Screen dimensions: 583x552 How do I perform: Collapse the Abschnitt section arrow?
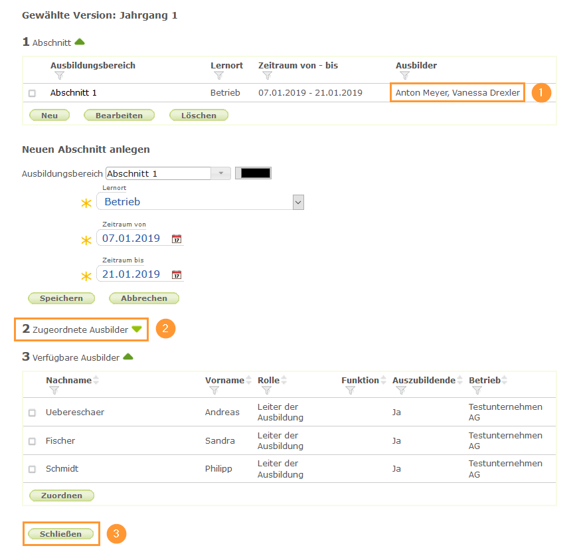[x=80, y=42]
